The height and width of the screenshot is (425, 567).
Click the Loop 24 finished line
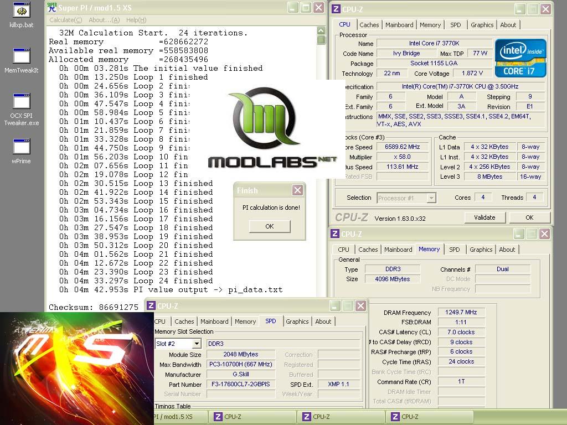pyautogui.click(x=136, y=281)
